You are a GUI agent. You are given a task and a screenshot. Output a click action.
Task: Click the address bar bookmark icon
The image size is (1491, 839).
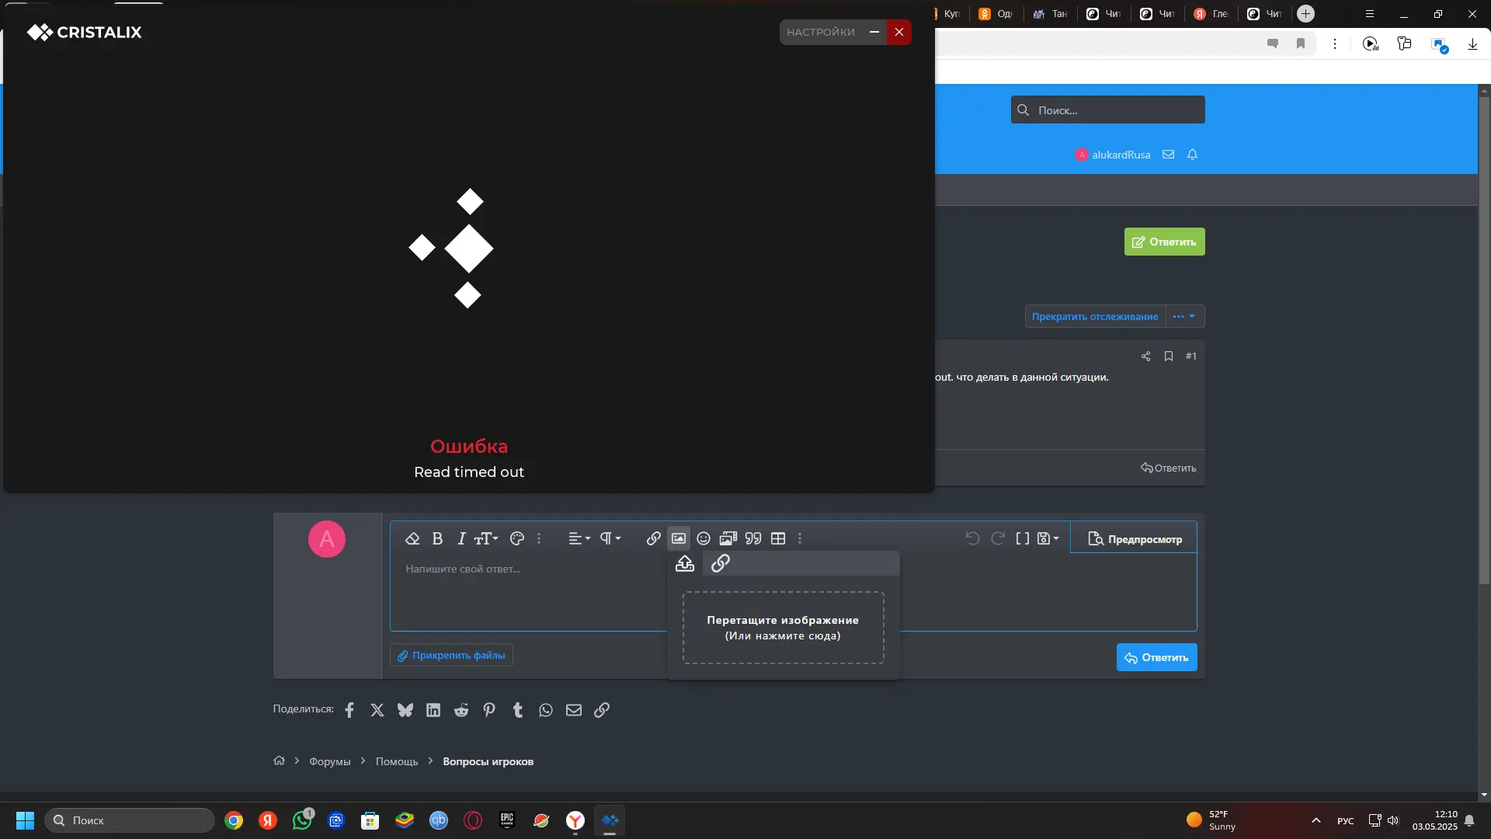pyautogui.click(x=1301, y=44)
